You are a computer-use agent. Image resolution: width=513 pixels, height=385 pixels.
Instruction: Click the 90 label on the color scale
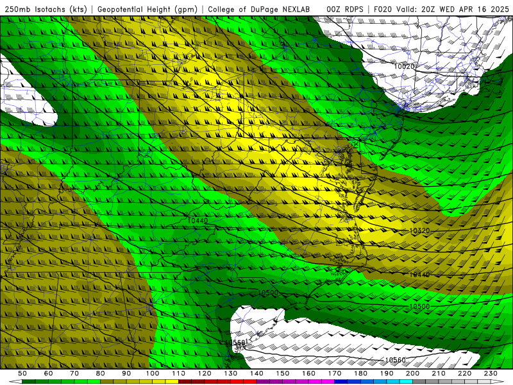pos(126,373)
